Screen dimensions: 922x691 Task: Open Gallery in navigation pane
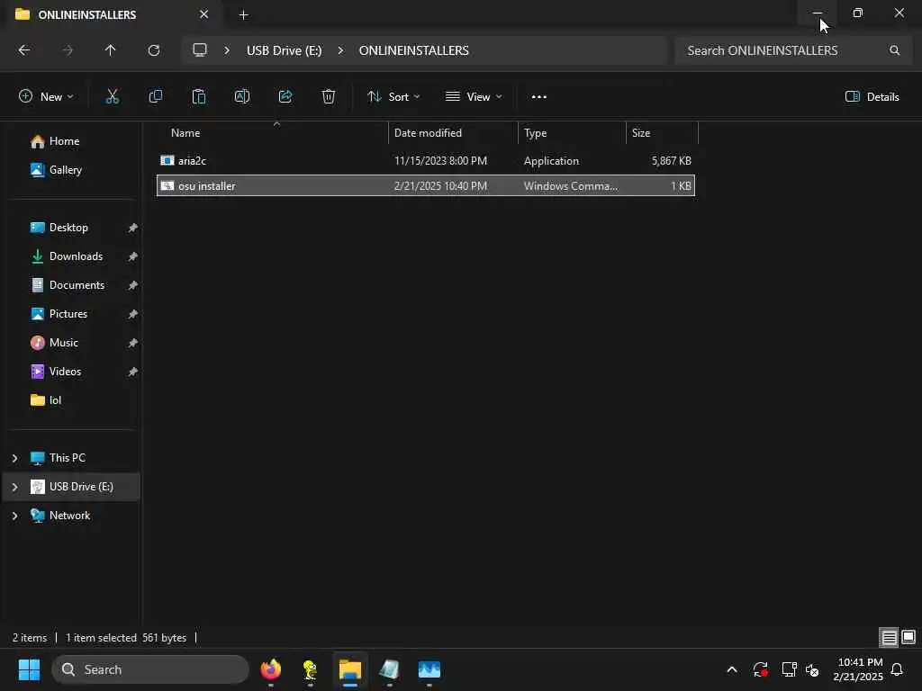tap(57, 170)
